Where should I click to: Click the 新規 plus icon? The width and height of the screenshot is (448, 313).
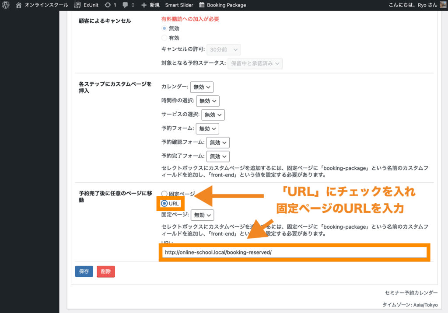coord(144,5)
